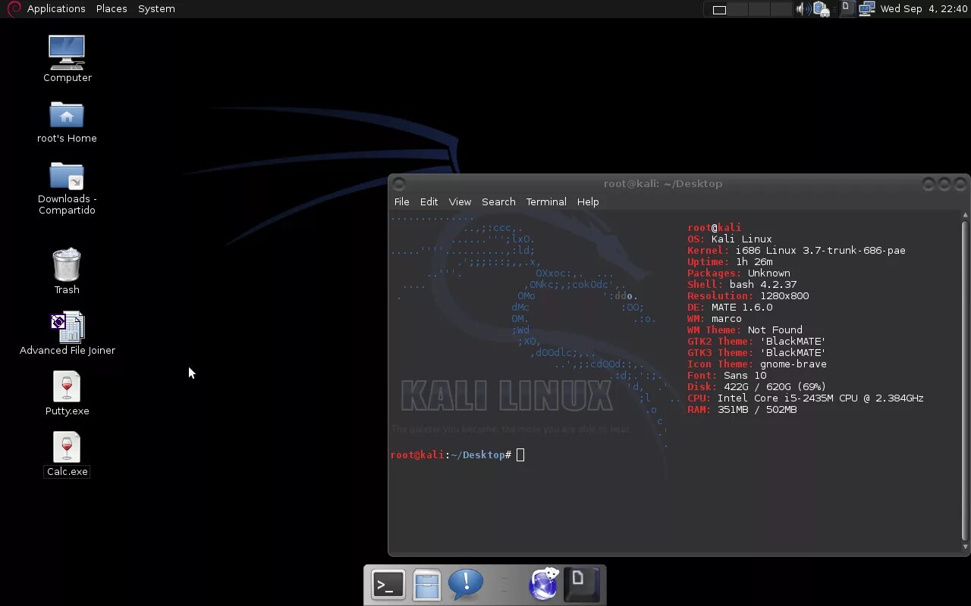
Task: Open the volume speaker tray icon
Action: pos(802,9)
